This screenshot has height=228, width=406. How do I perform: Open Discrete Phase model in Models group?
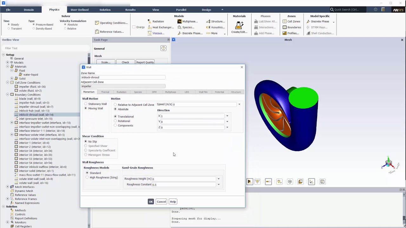190,33
